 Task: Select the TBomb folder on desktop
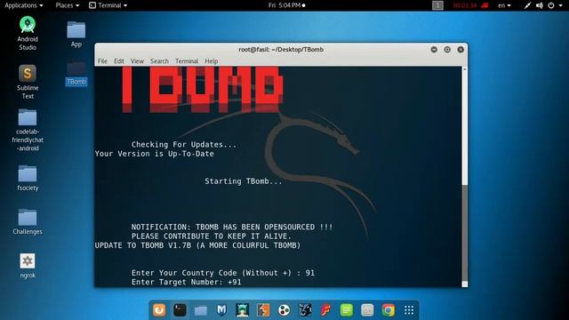tap(76, 74)
